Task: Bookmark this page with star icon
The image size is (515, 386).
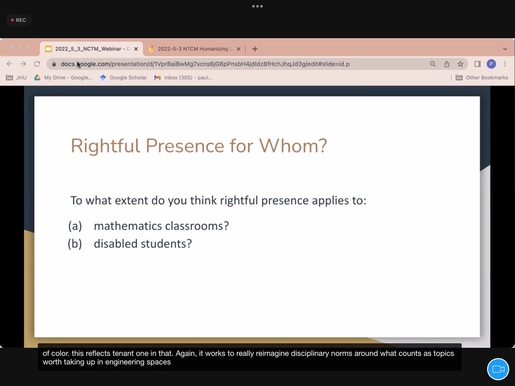Action: 460,64
